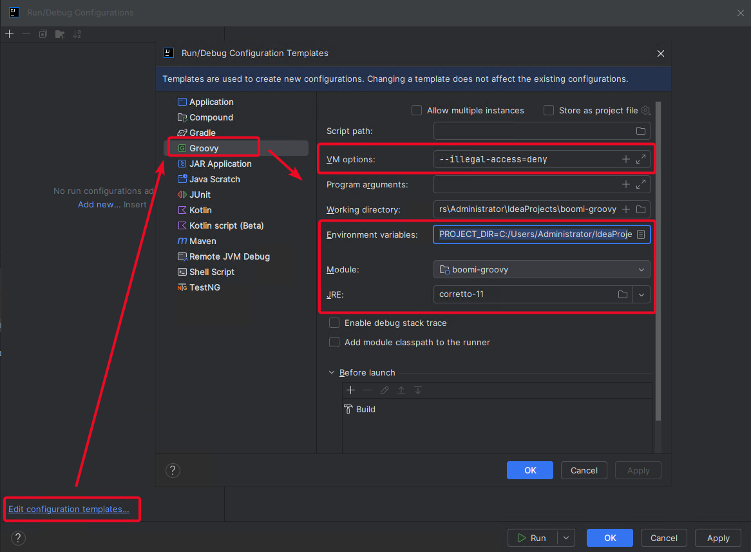Apply the template changes
Viewport: 751px width, 552px height.
click(638, 470)
